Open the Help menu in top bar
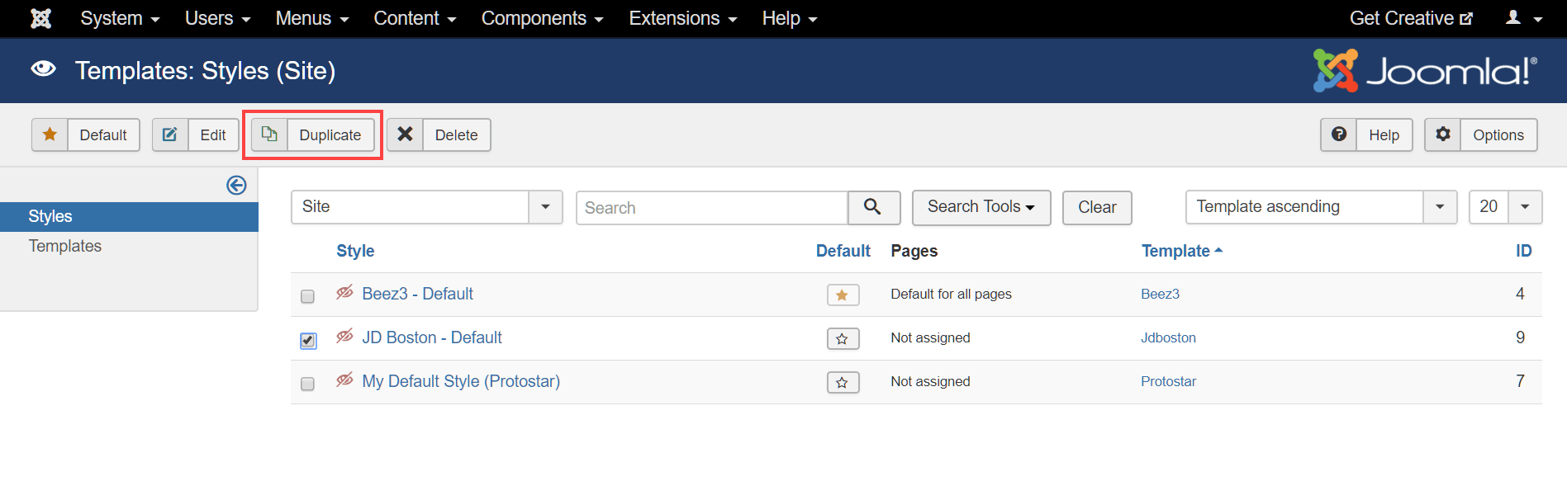The image size is (1567, 500). pyautogui.click(x=790, y=18)
